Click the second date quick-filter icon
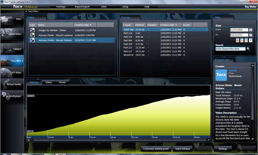Image resolution: width=258 pixels, height=155 pixels. 242,40
